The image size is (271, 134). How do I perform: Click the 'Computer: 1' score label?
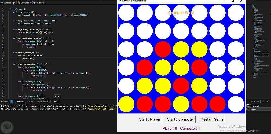coord(190,129)
